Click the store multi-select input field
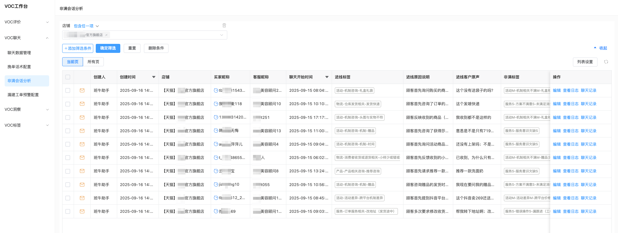618x233 pixels. (x=145, y=35)
